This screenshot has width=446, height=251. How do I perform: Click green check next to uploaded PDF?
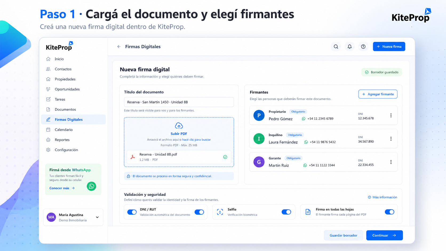click(x=225, y=157)
